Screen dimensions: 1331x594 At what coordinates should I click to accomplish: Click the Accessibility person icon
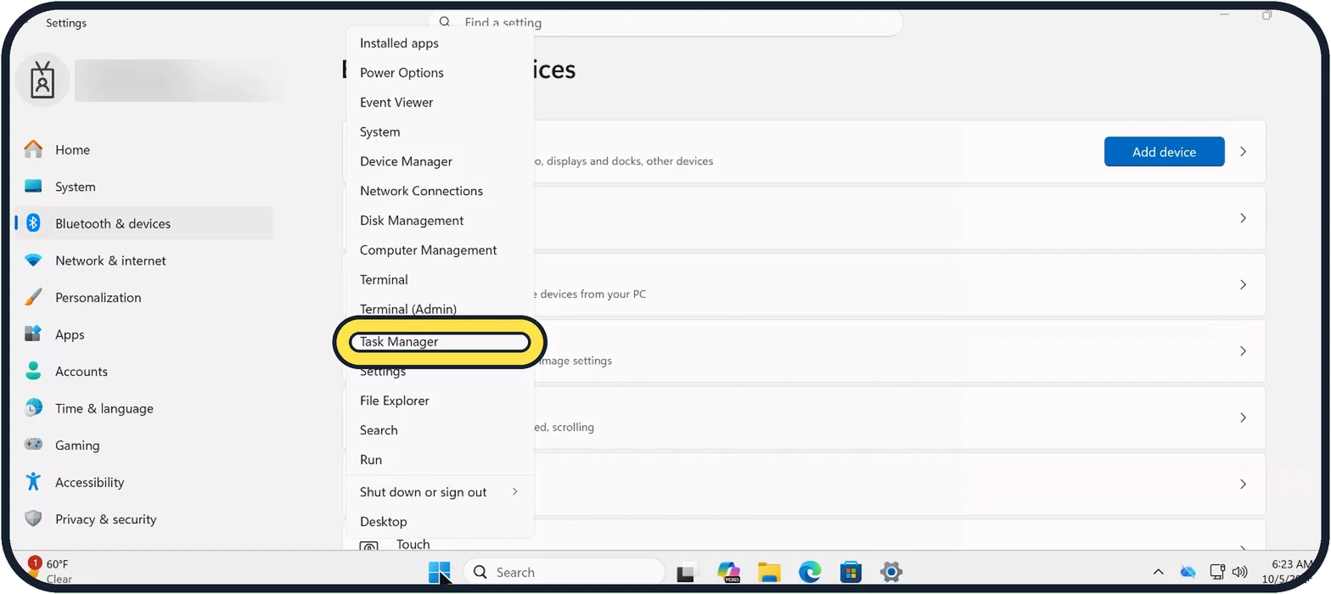[x=33, y=482]
